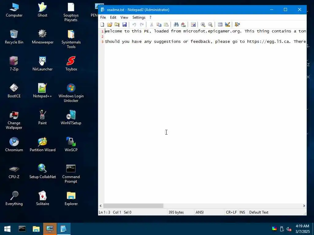Open the Settings menu
The image size is (314, 235).
point(139,17)
